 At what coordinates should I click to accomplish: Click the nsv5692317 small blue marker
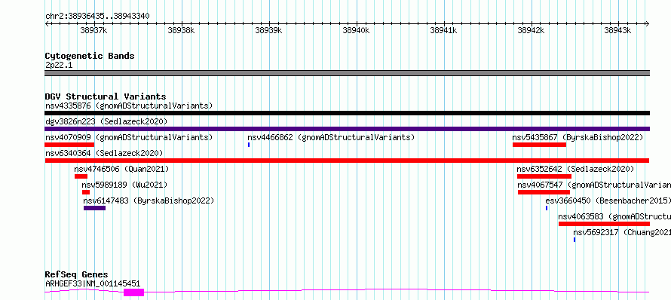pos(574,240)
